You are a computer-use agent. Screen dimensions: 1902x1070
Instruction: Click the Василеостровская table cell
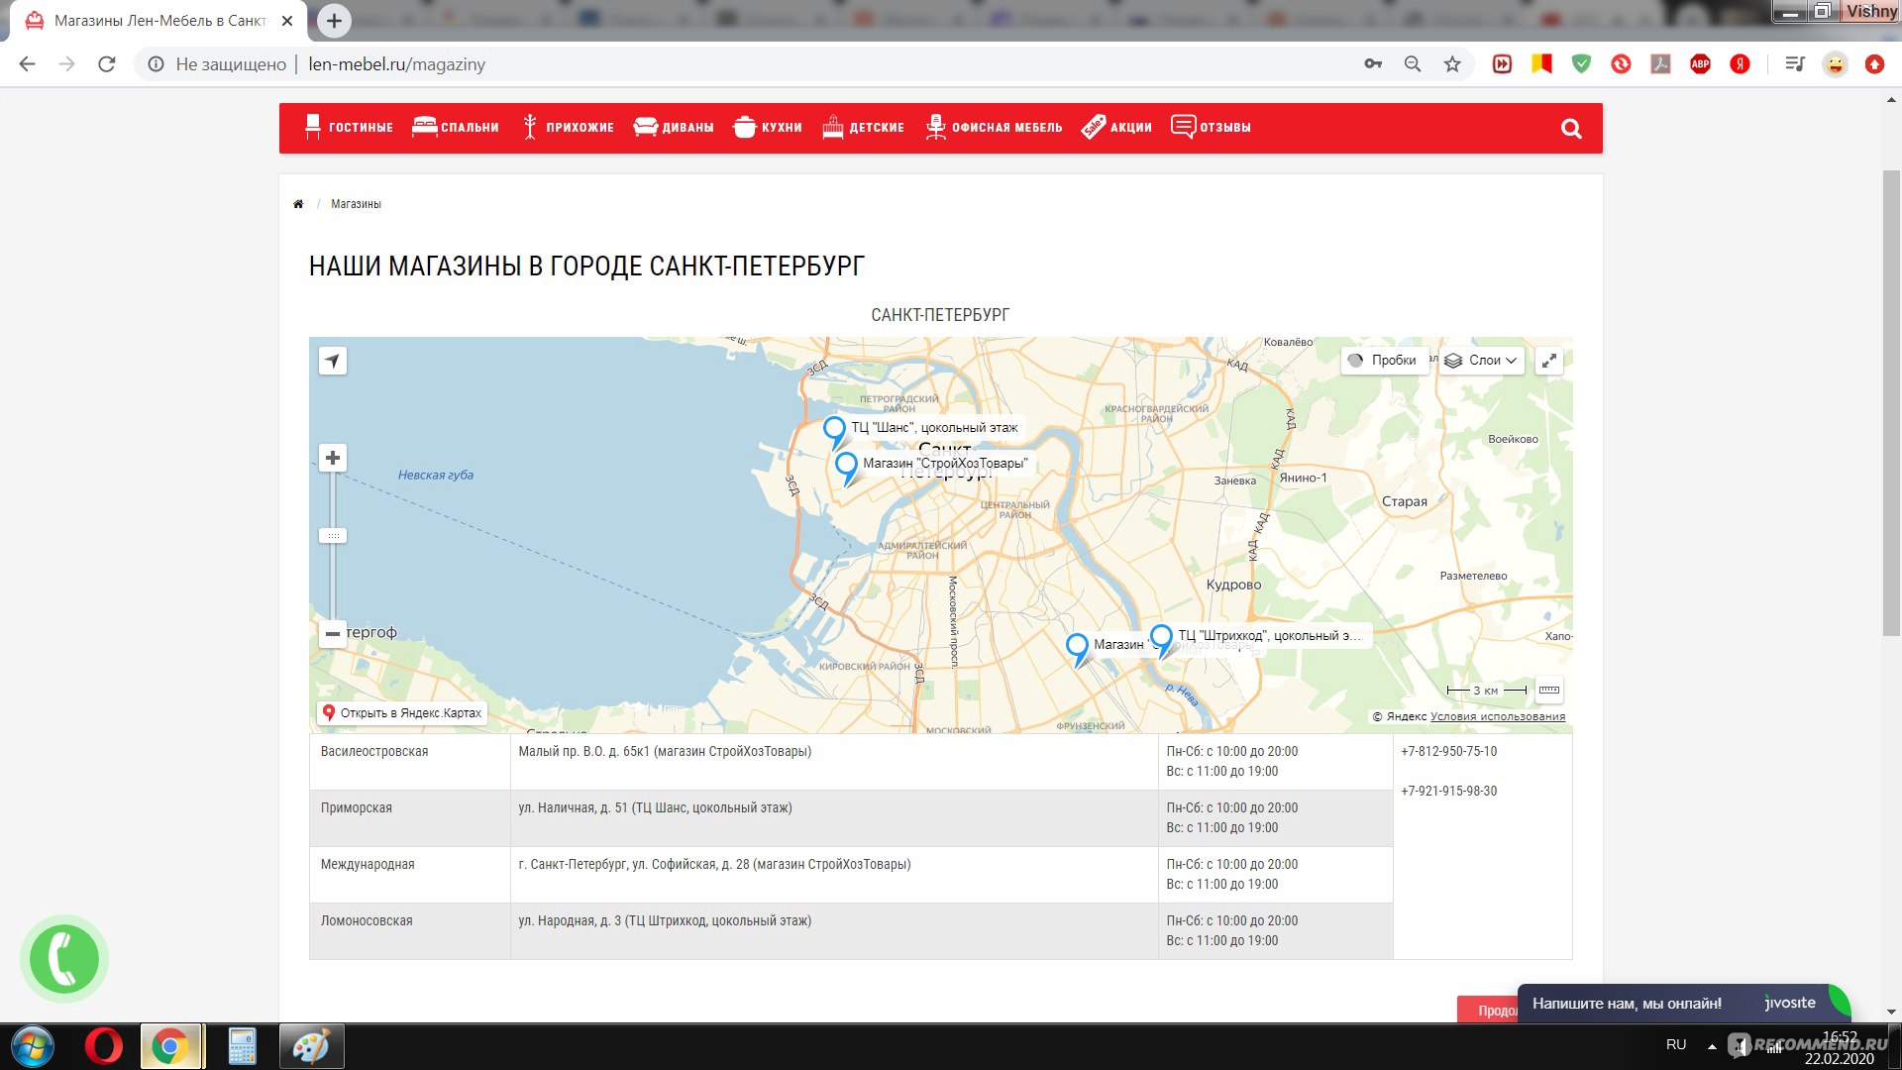(410, 762)
